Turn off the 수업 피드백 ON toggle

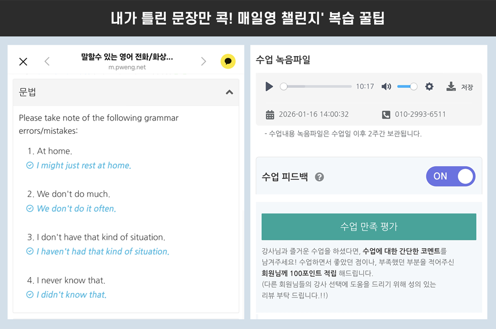click(450, 177)
